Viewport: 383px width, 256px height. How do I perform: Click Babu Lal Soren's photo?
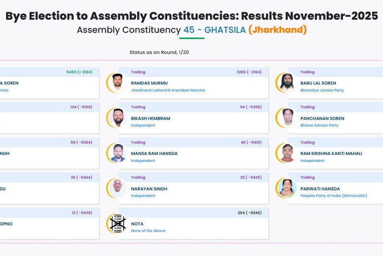(287, 83)
